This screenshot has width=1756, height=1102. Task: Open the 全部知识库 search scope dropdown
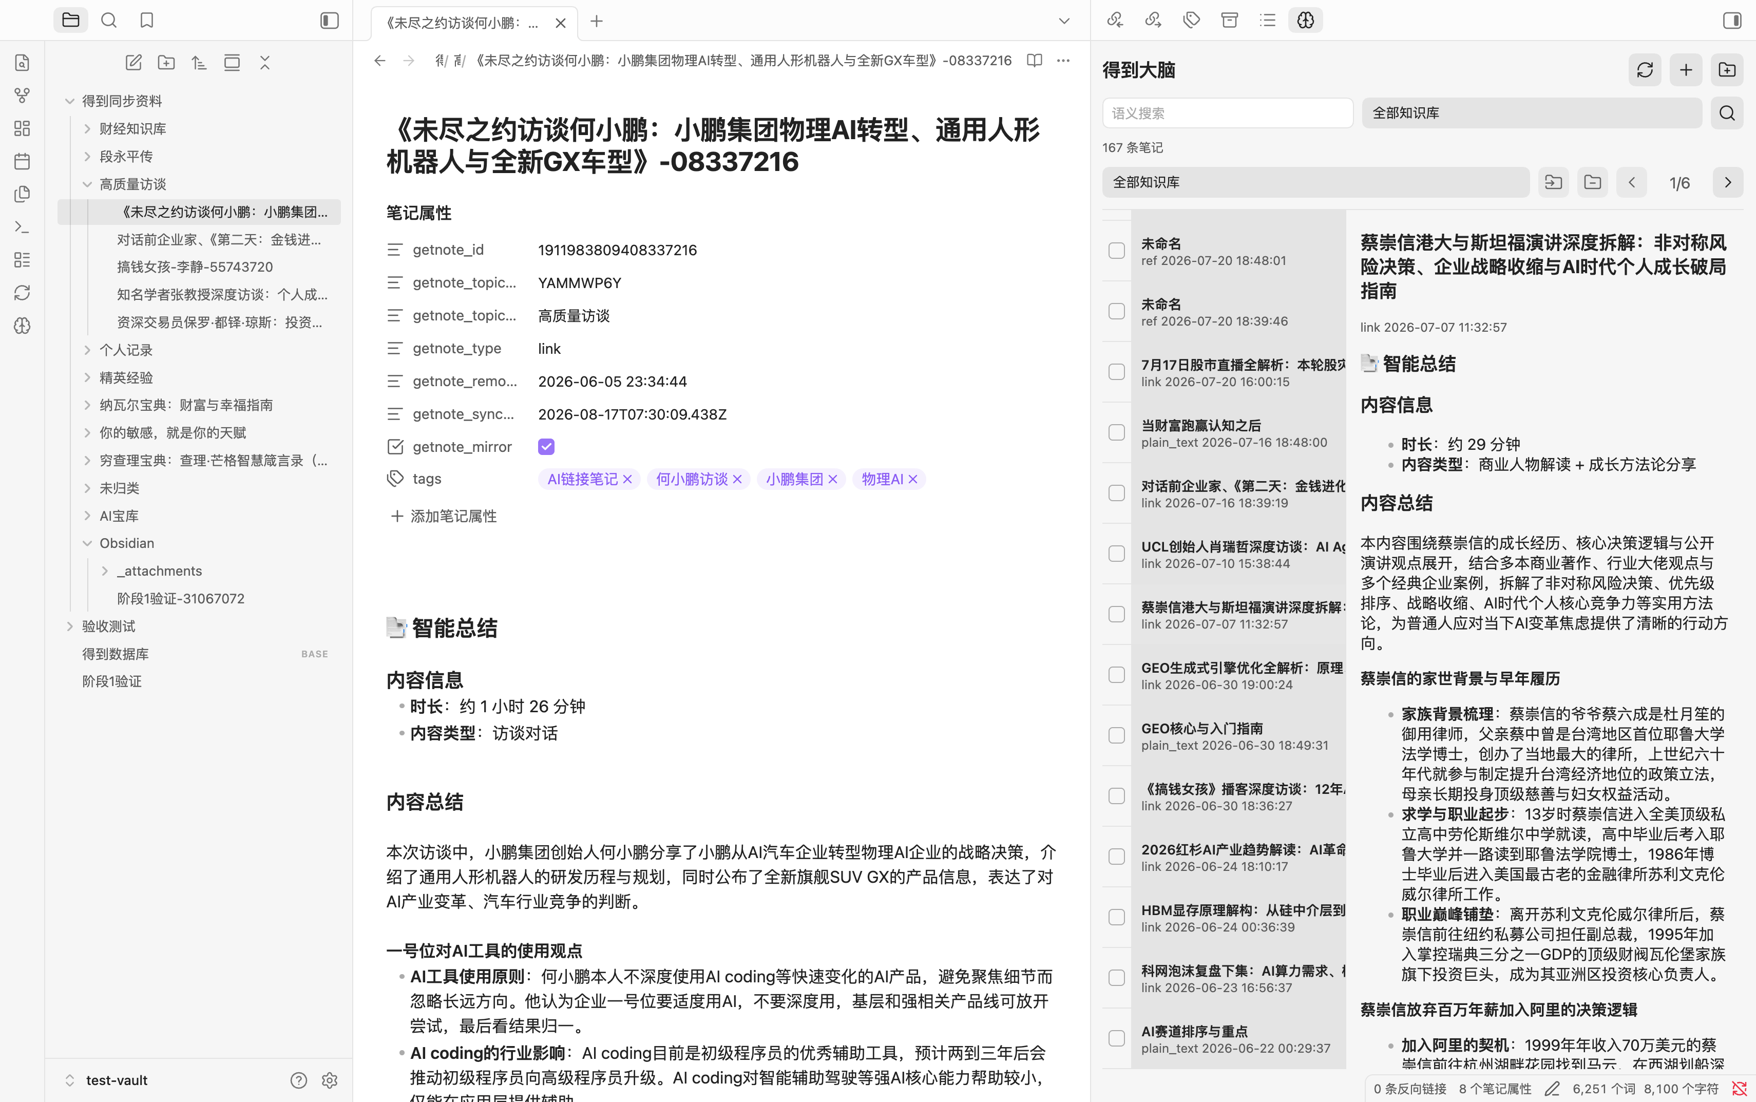[1532, 113]
